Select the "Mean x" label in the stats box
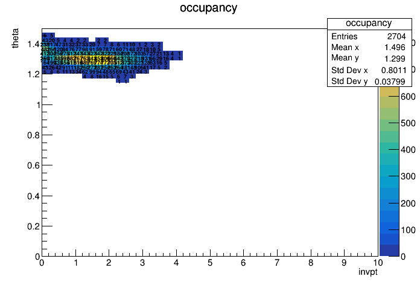Screen dimensions: 420x285 tap(345, 48)
